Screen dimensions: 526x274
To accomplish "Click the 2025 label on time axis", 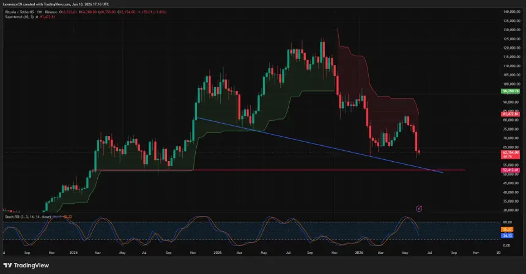I will point(217,253).
